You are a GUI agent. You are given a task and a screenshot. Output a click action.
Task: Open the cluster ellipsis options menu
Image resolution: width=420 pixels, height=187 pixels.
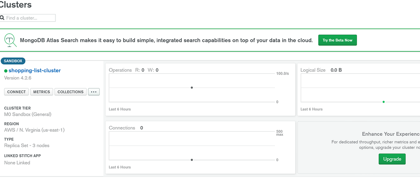click(94, 92)
